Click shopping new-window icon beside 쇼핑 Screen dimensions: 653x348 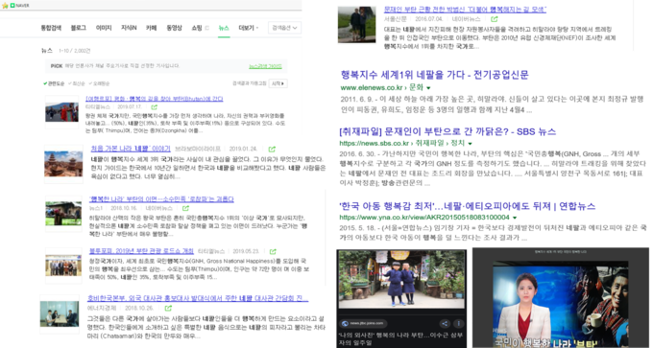206,28
